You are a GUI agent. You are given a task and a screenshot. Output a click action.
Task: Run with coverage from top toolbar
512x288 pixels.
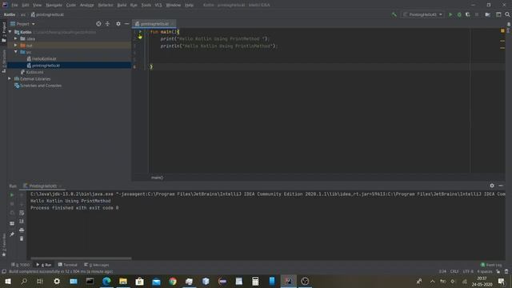tap(467, 14)
